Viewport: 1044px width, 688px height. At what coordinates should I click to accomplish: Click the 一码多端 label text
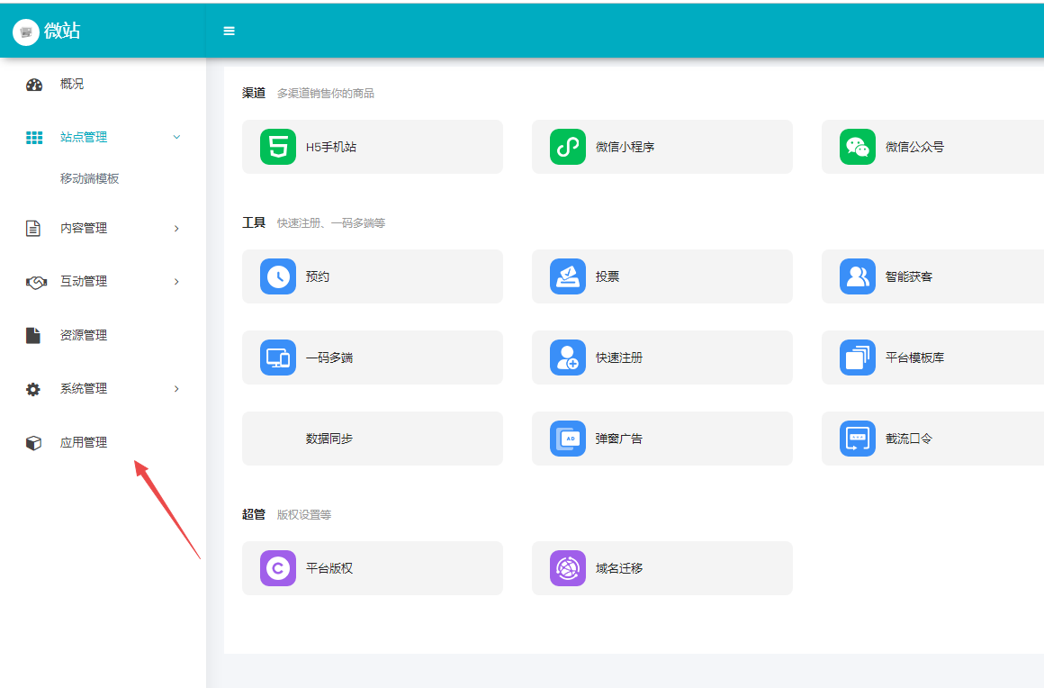pyautogui.click(x=328, y=358)
